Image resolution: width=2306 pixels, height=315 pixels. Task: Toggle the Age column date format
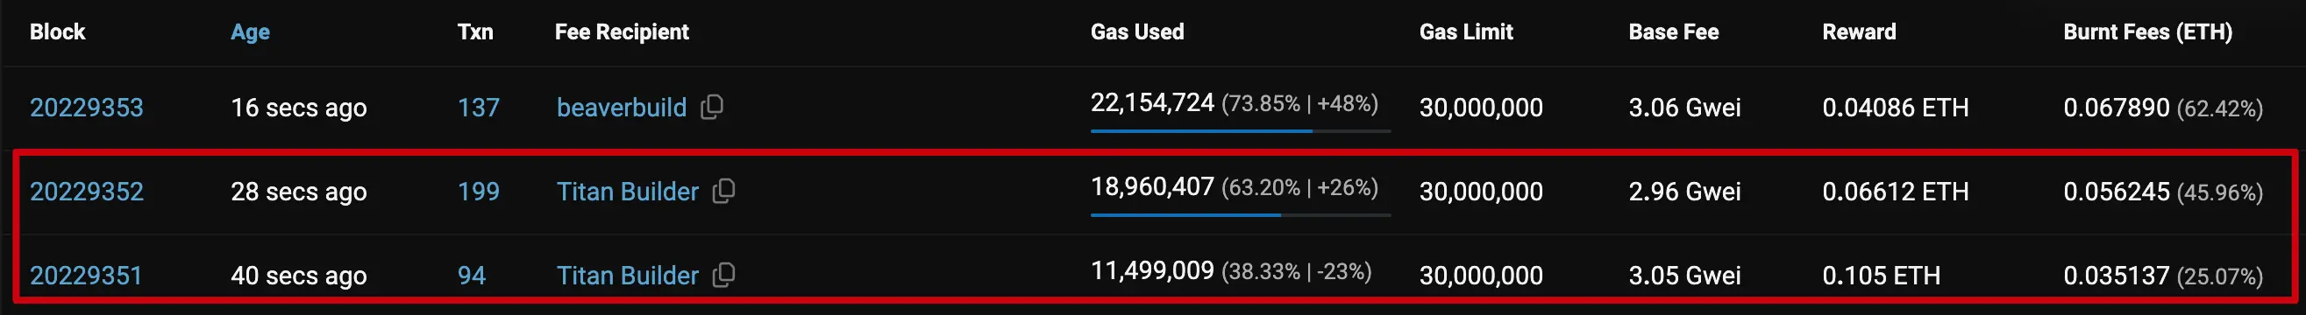(250, 32)
